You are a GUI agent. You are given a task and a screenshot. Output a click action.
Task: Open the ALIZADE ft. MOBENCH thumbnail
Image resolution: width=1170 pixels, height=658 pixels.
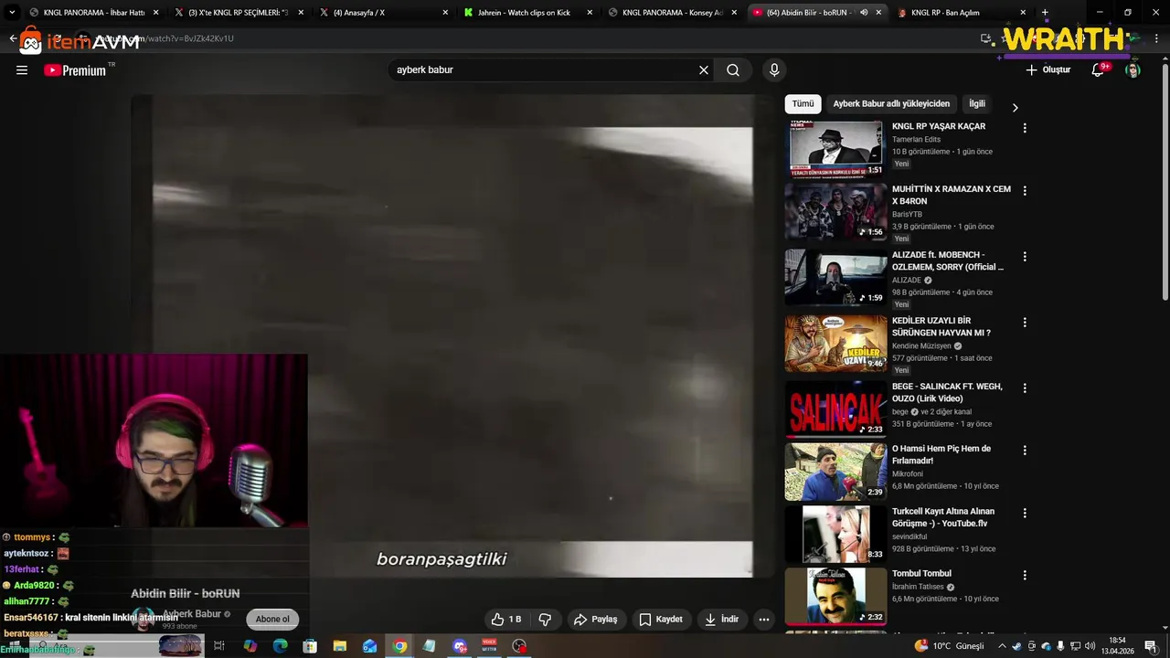[835, 277]
